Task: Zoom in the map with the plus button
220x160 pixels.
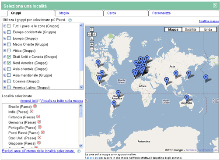Action: point(92,44)
